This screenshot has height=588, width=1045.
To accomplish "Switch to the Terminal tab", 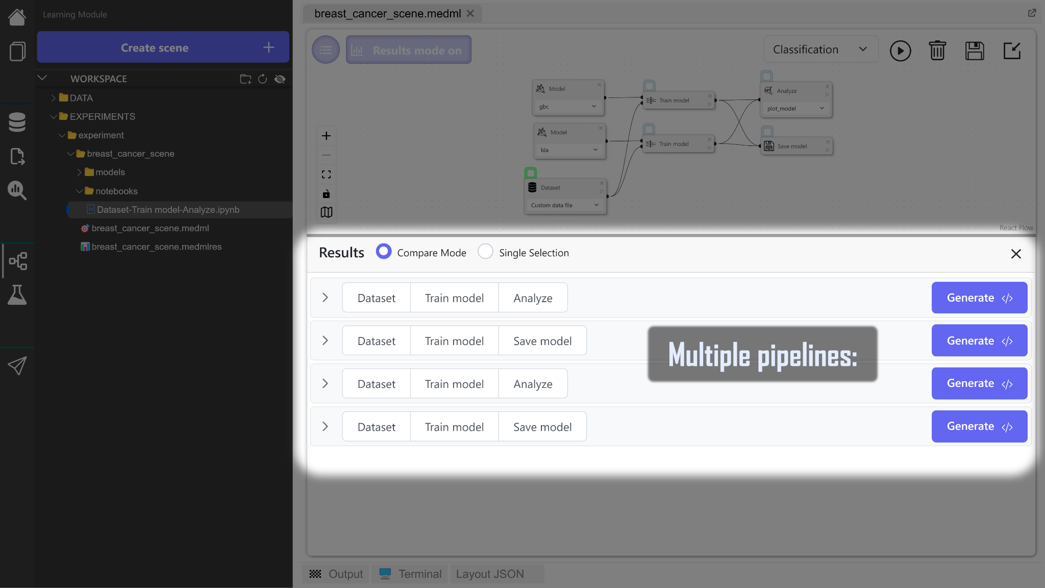I will coord(411,574).
